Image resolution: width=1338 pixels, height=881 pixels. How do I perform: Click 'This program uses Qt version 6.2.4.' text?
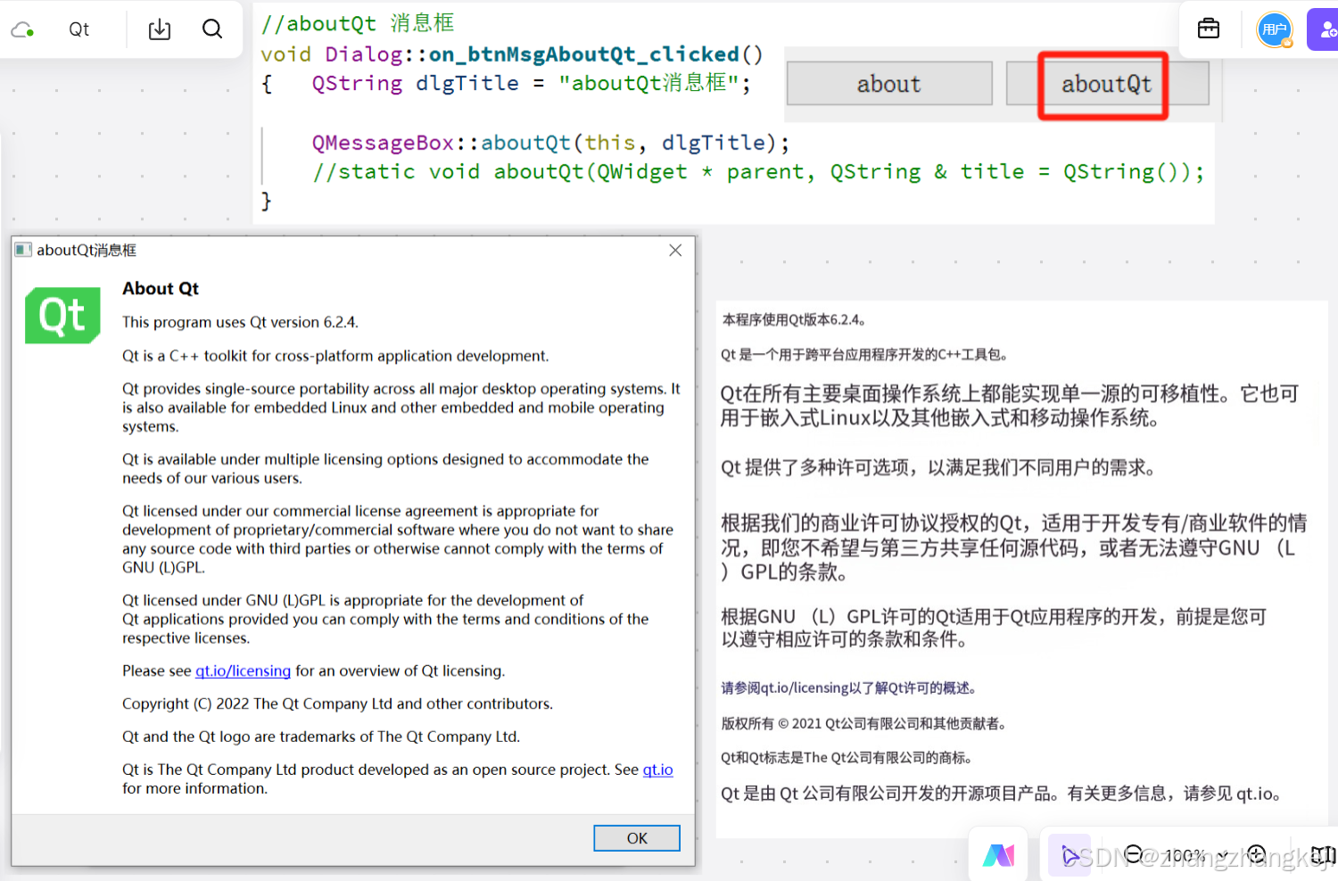coord(240,322)
